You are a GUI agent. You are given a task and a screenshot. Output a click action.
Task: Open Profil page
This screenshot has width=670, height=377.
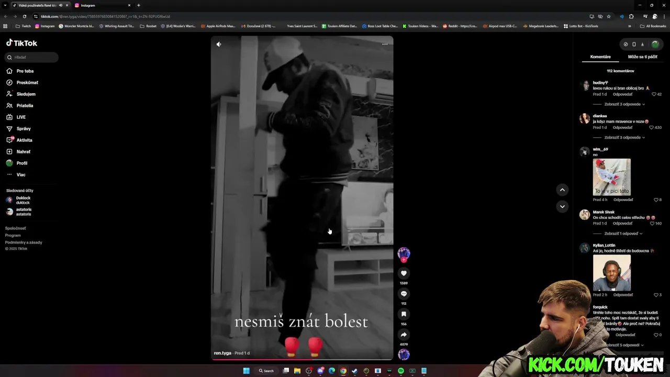tap(17, 163)
